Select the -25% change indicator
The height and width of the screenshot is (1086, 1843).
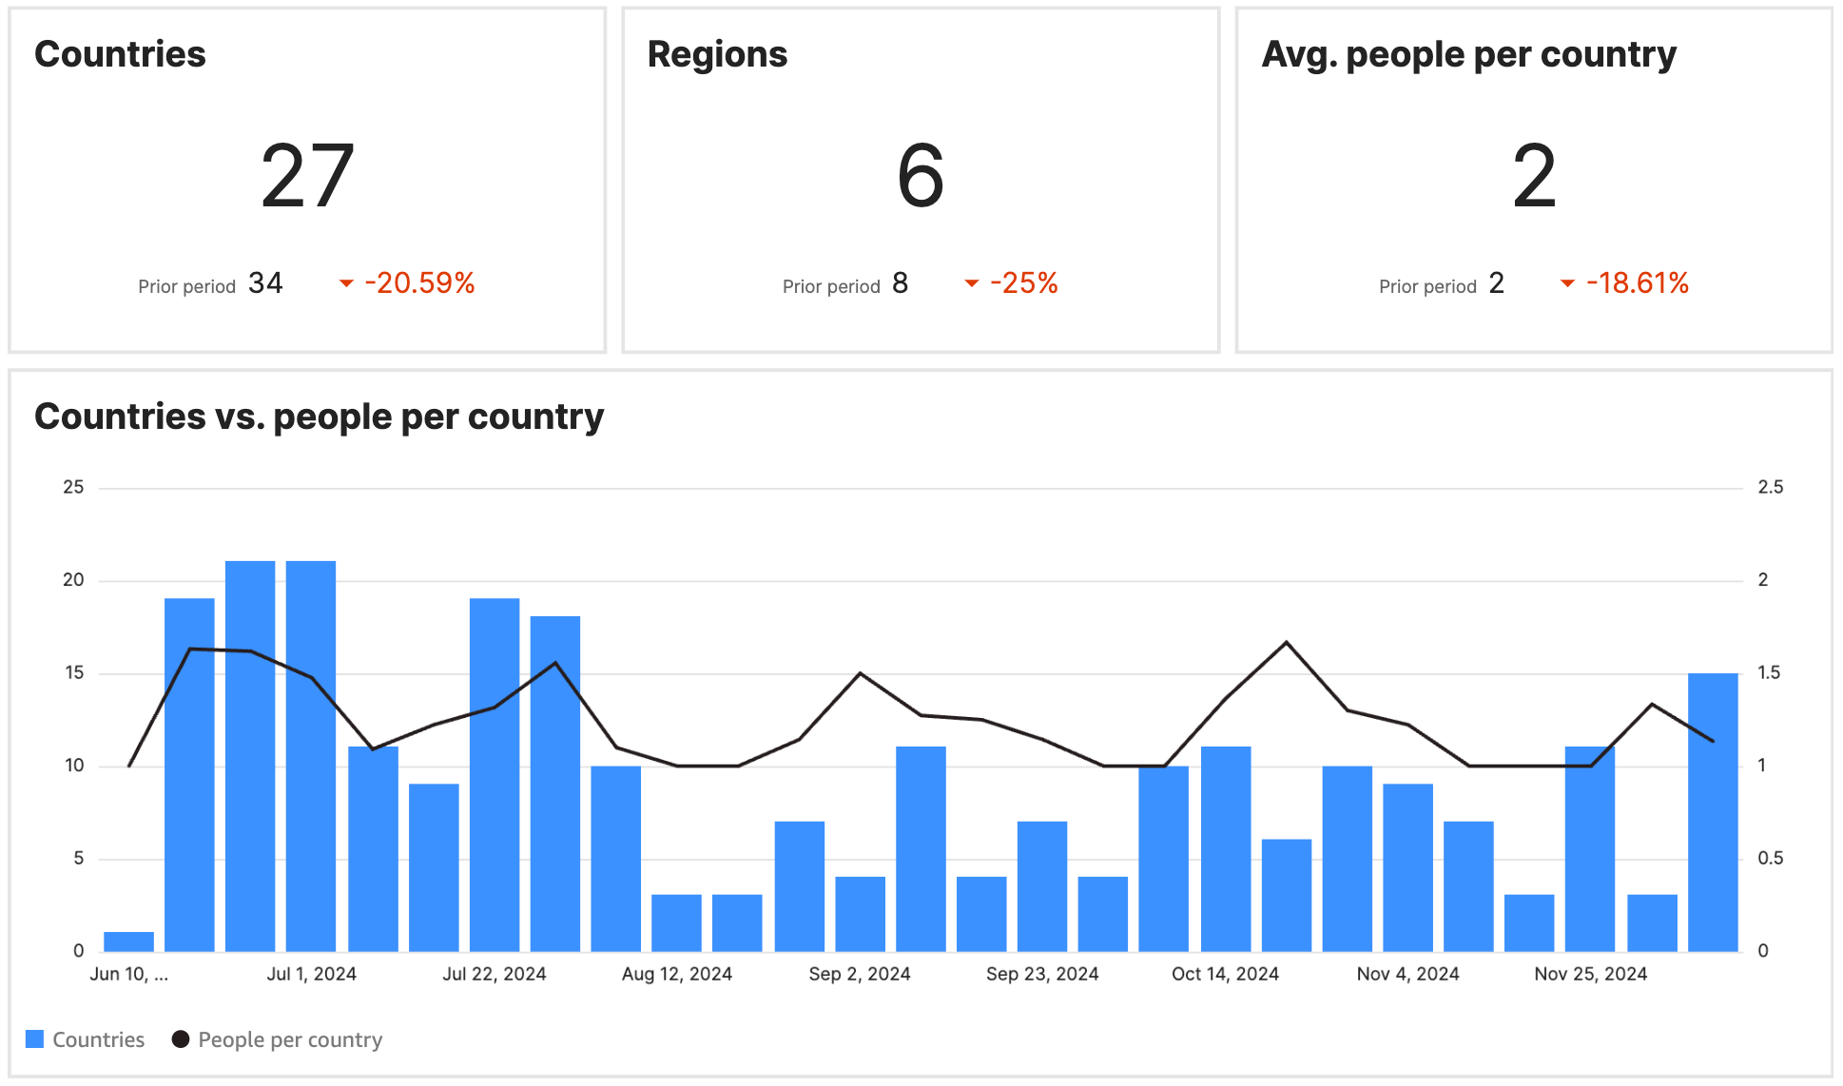pyautogui.click(x=1025, y=281)
